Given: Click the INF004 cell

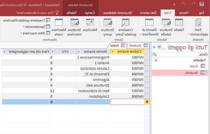Looking at the screenshot, I should point(127,74).
